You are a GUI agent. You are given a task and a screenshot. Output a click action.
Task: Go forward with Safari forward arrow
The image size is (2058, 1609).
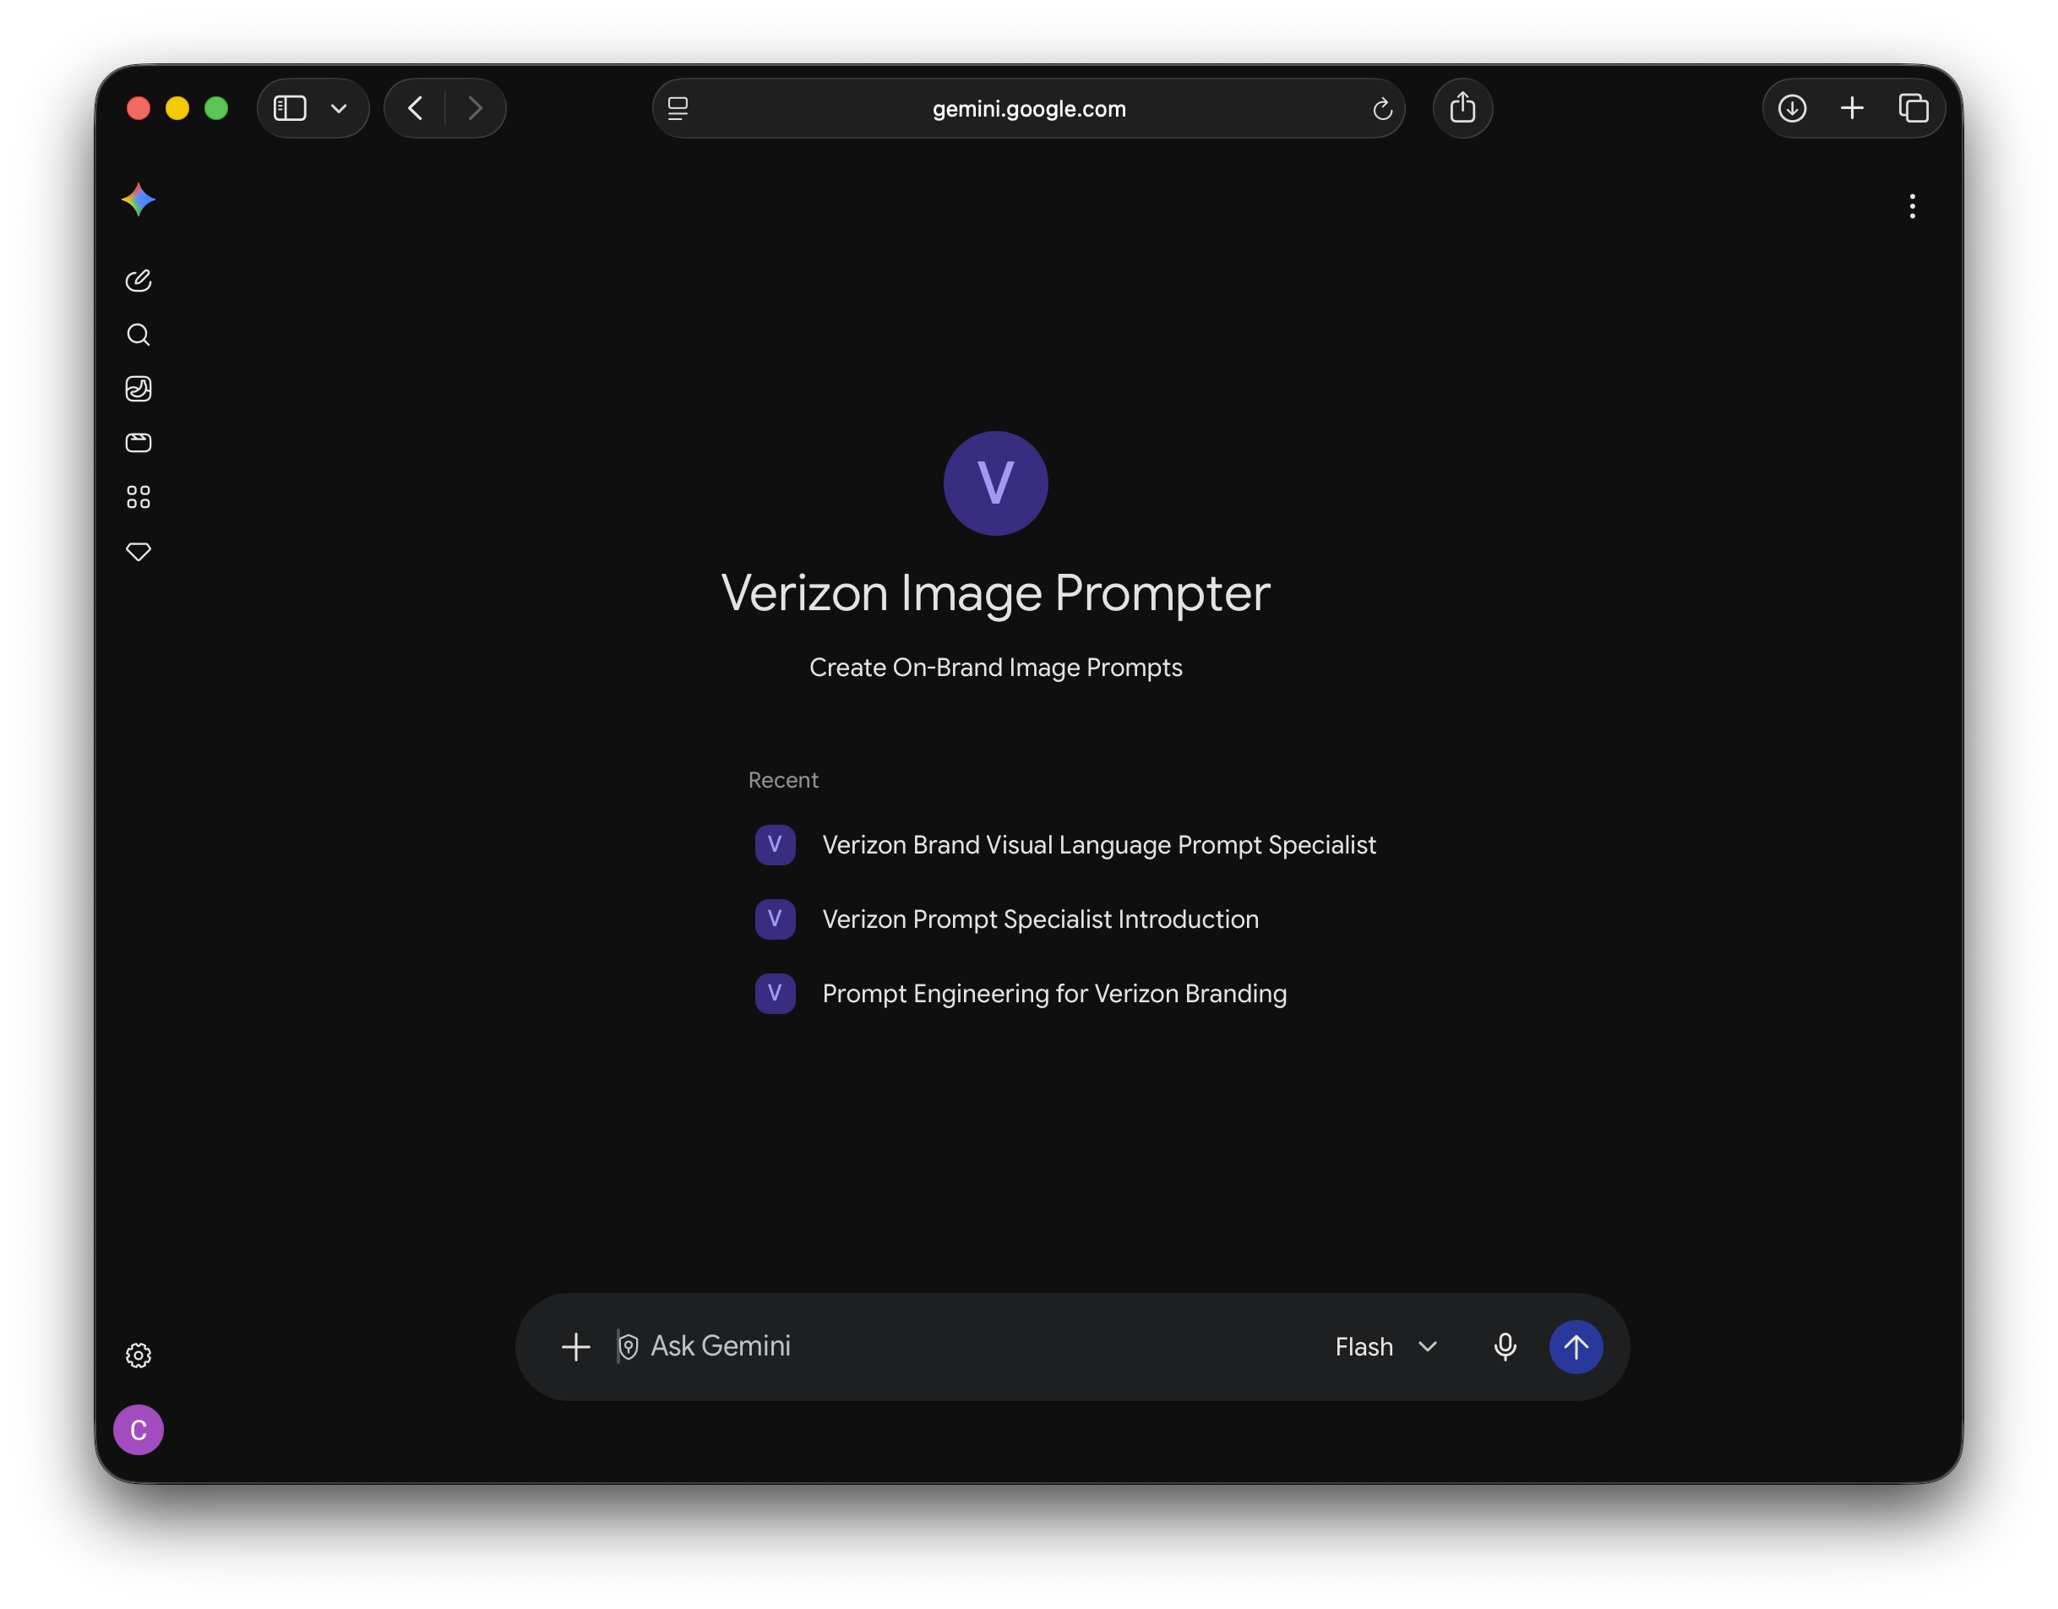click(x=475, y=108)
